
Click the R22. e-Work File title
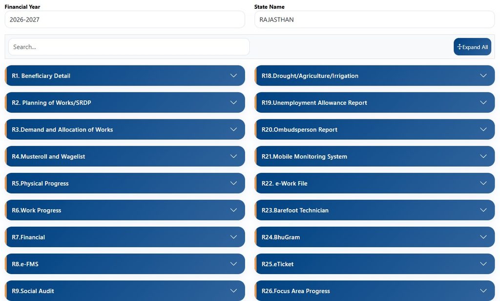(x=285, y=184)
